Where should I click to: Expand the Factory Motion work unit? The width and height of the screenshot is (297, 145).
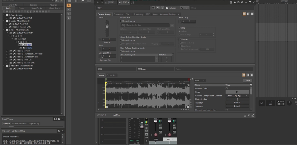click(x=7, y=51)
